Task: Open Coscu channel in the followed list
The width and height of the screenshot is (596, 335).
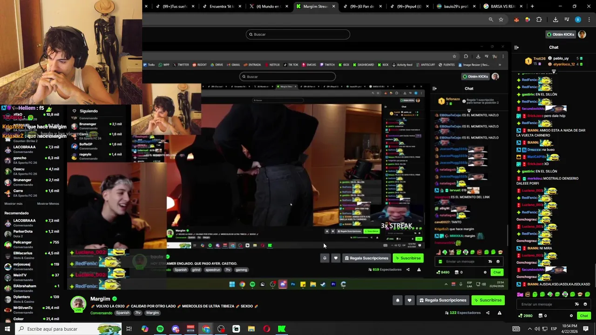Action: 32,171
